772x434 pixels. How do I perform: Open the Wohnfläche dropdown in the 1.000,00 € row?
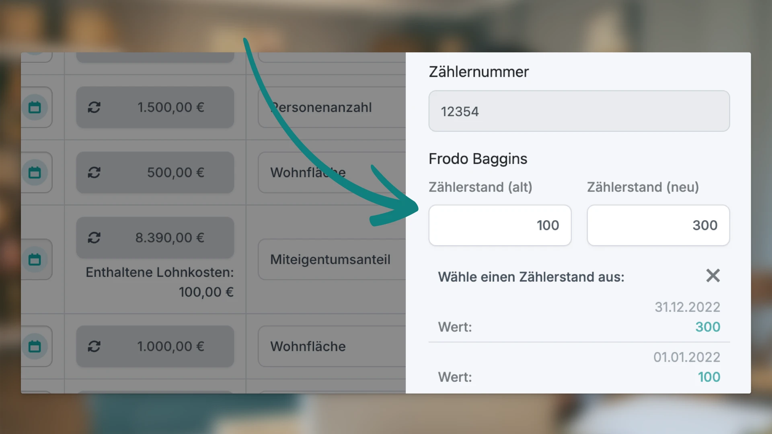pyautogui.click(x=331, y=346)
